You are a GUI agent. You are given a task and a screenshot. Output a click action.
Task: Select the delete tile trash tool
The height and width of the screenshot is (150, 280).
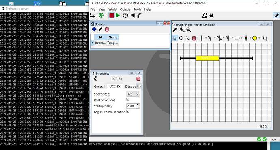point(194,38)
